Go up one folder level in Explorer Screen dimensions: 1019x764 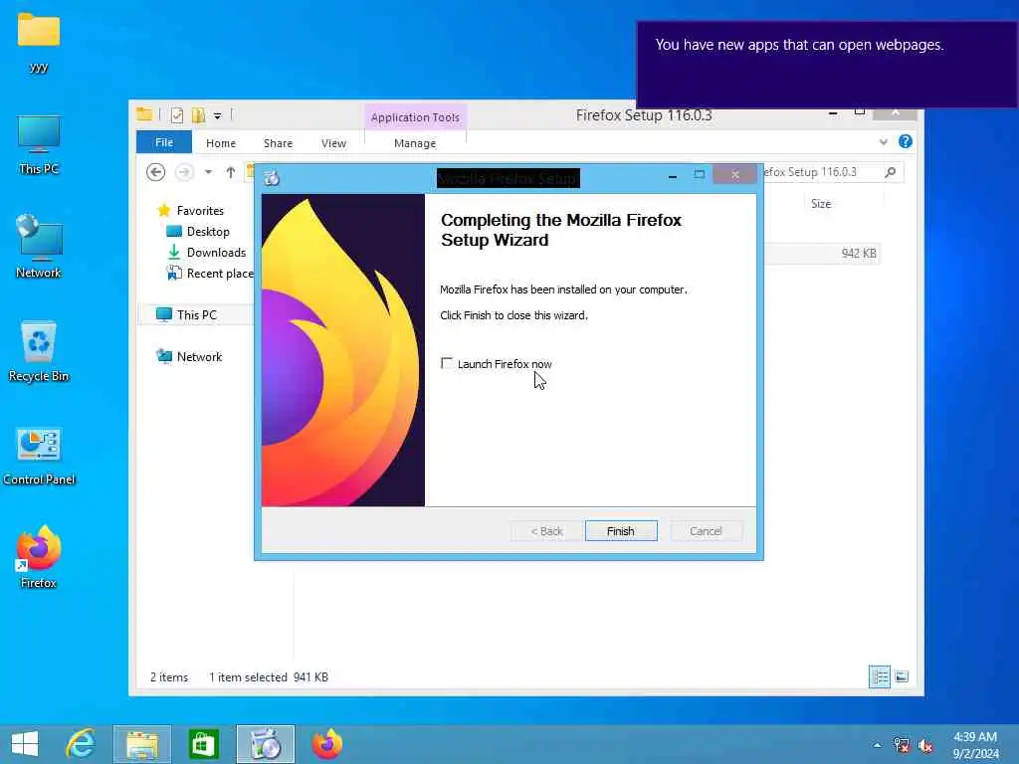231,172
